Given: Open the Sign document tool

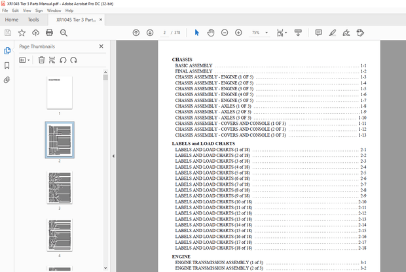Looking at the screenshot, I should click(346, 33).
